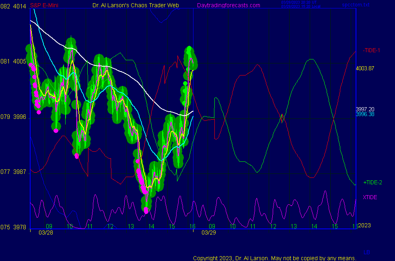Click hour label 09 of the 03/28 session
The height and width of the screenshot is (261, 395).
point(49,226)
